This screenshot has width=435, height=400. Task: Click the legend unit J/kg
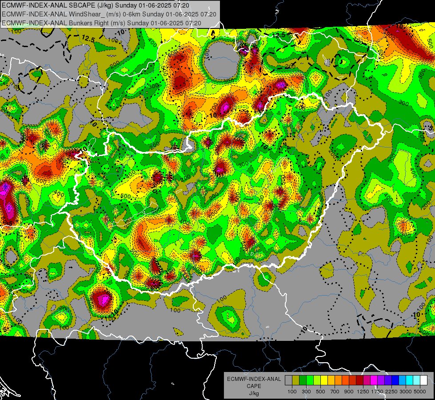coord(254,393)
